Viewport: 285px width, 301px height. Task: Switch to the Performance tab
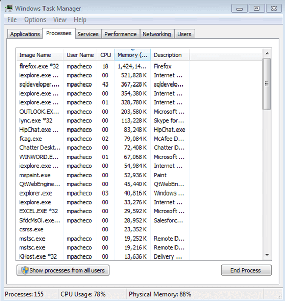pyautogui.click(x=121, y=34)
